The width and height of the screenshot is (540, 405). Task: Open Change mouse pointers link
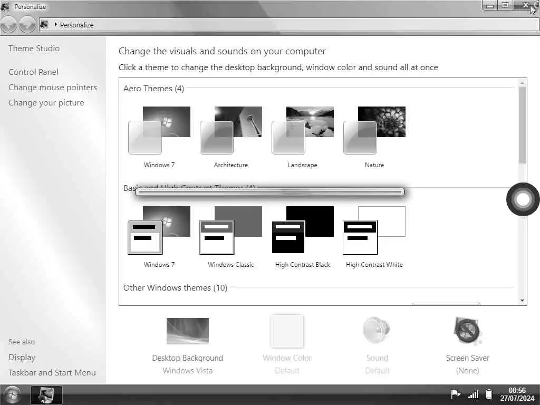click(53, 88)
